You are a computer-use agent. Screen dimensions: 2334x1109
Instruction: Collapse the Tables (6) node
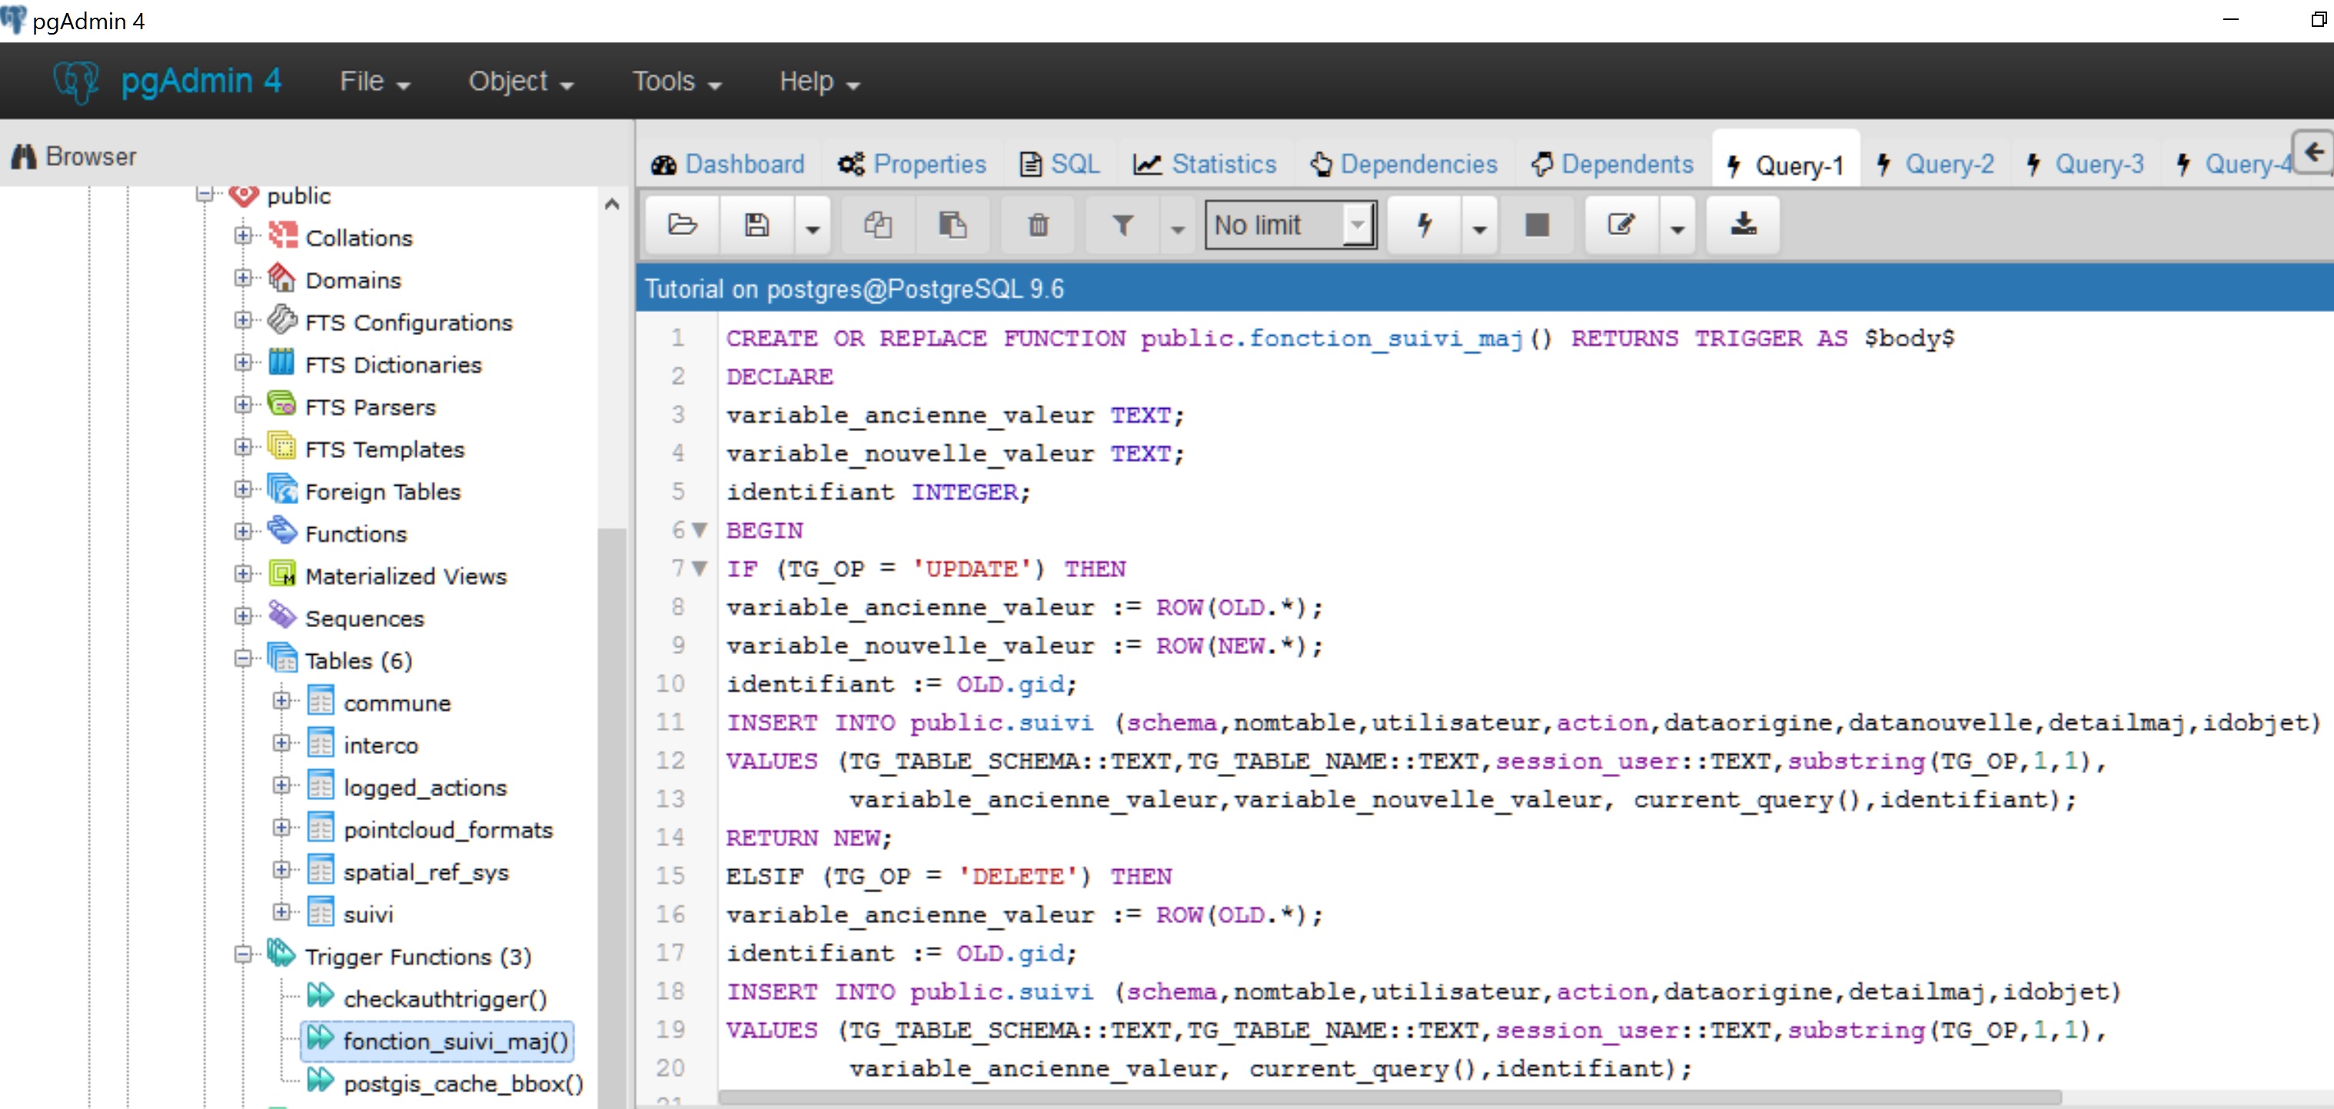(x=242, y=659)
